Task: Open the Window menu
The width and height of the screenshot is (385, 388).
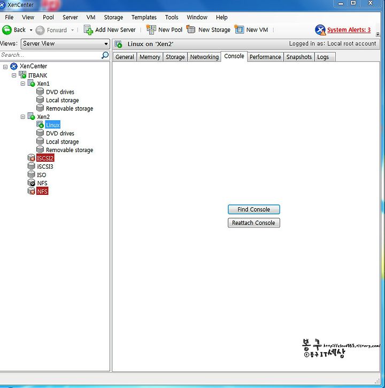Action: (197, 17)
